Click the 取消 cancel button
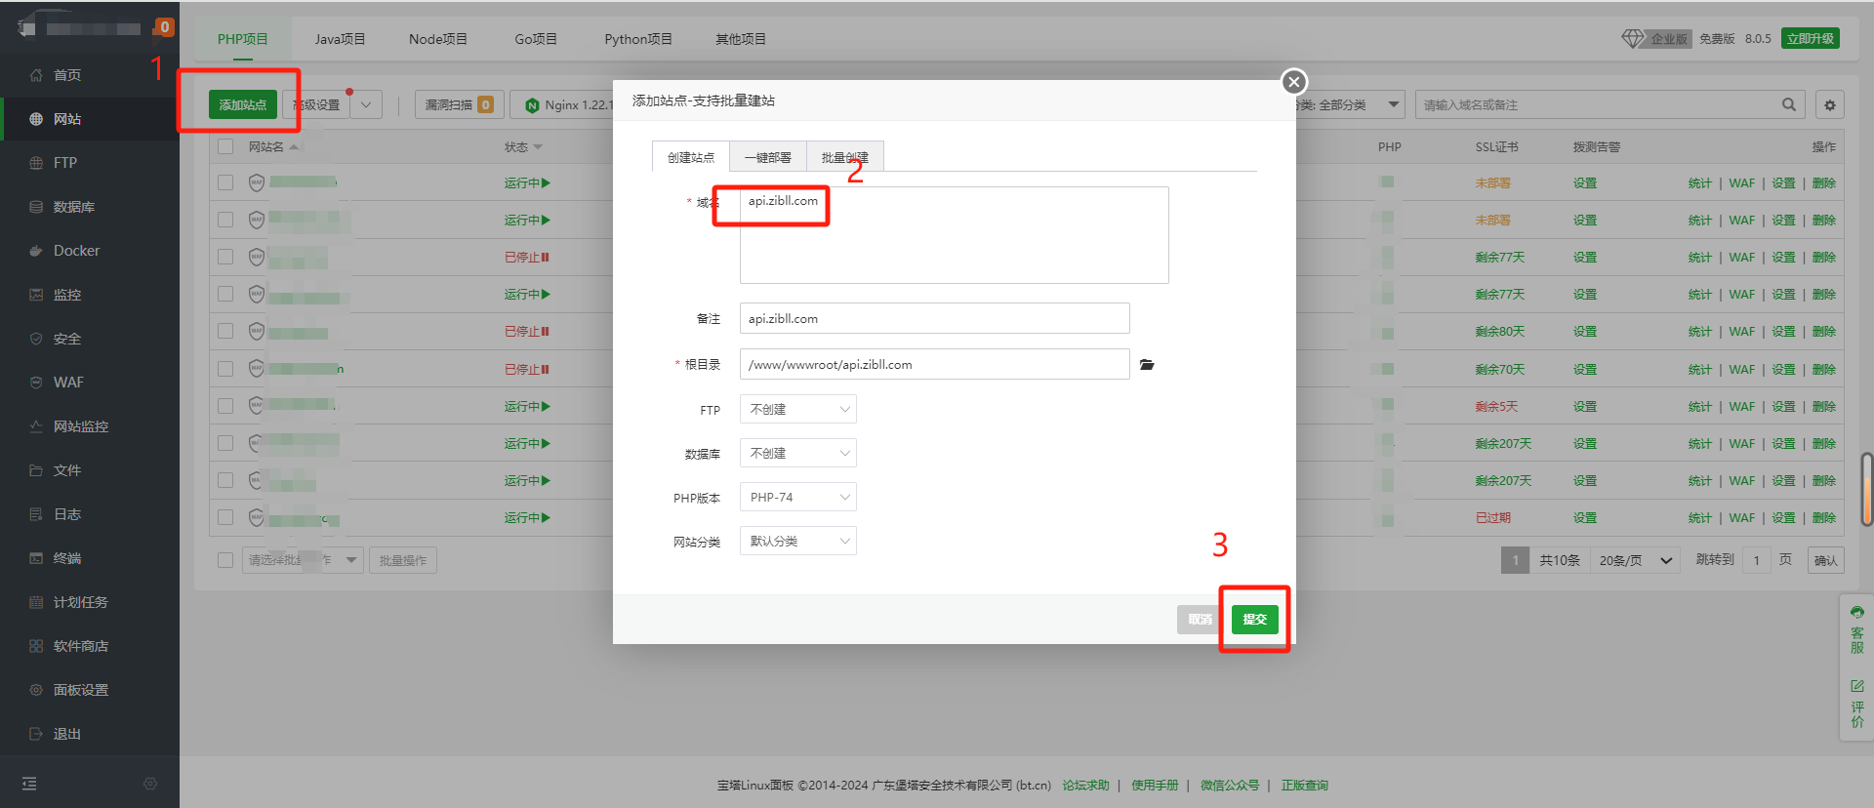 1200,619
